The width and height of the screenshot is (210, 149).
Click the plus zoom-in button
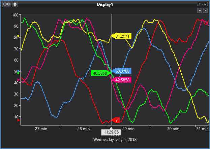coord(200,10)
